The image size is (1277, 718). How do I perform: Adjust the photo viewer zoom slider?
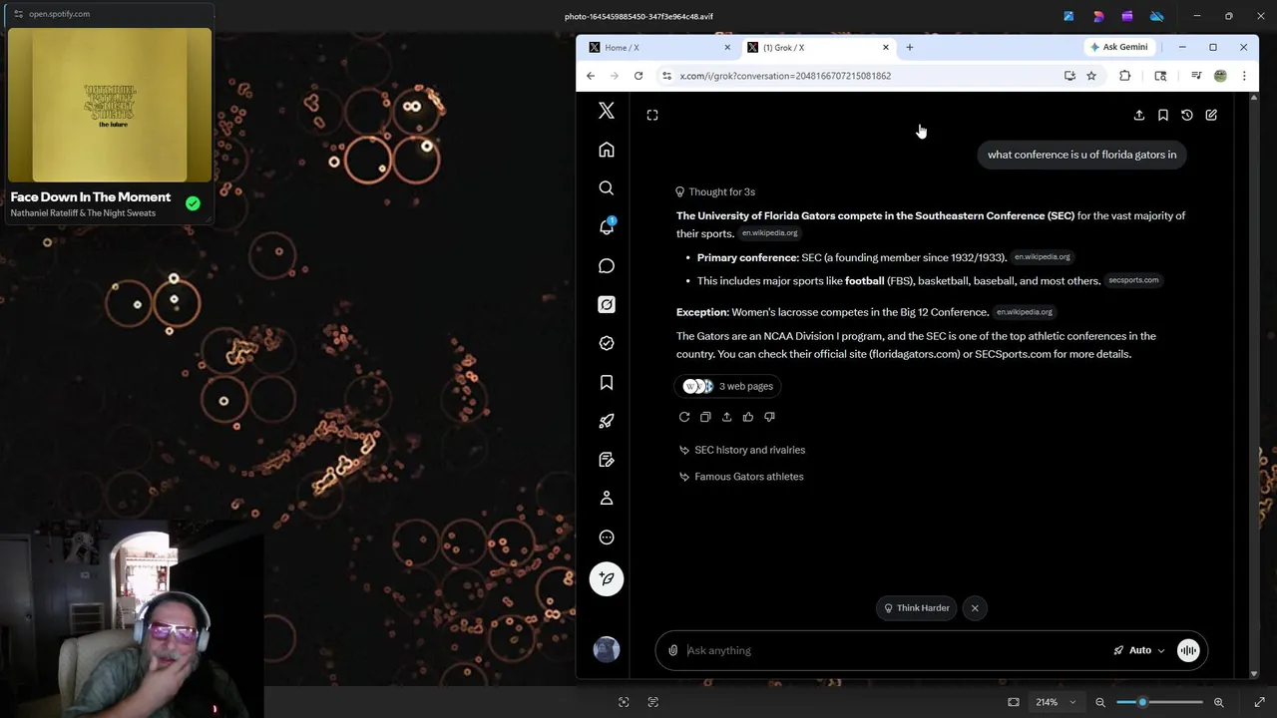tap(1159, 702)
